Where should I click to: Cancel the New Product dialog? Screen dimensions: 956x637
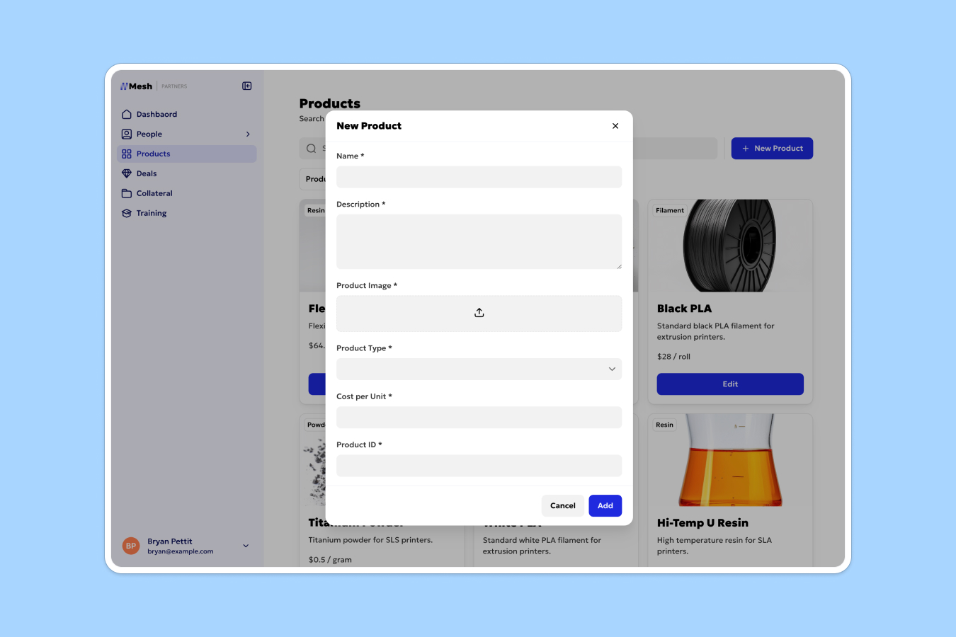coord(563,505)
